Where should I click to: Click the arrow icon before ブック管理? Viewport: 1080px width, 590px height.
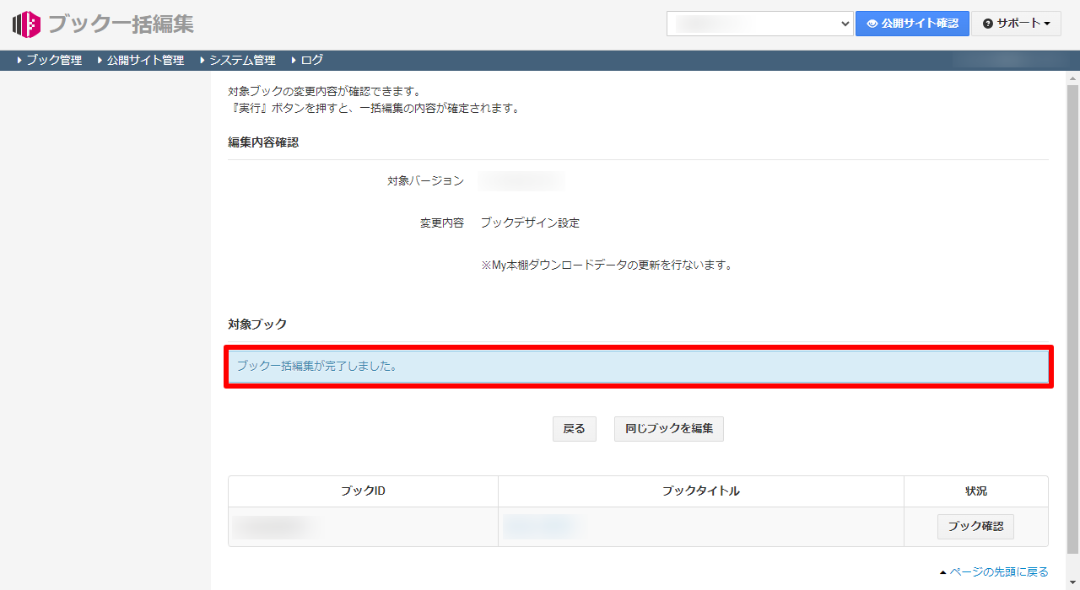pos(19,61)
